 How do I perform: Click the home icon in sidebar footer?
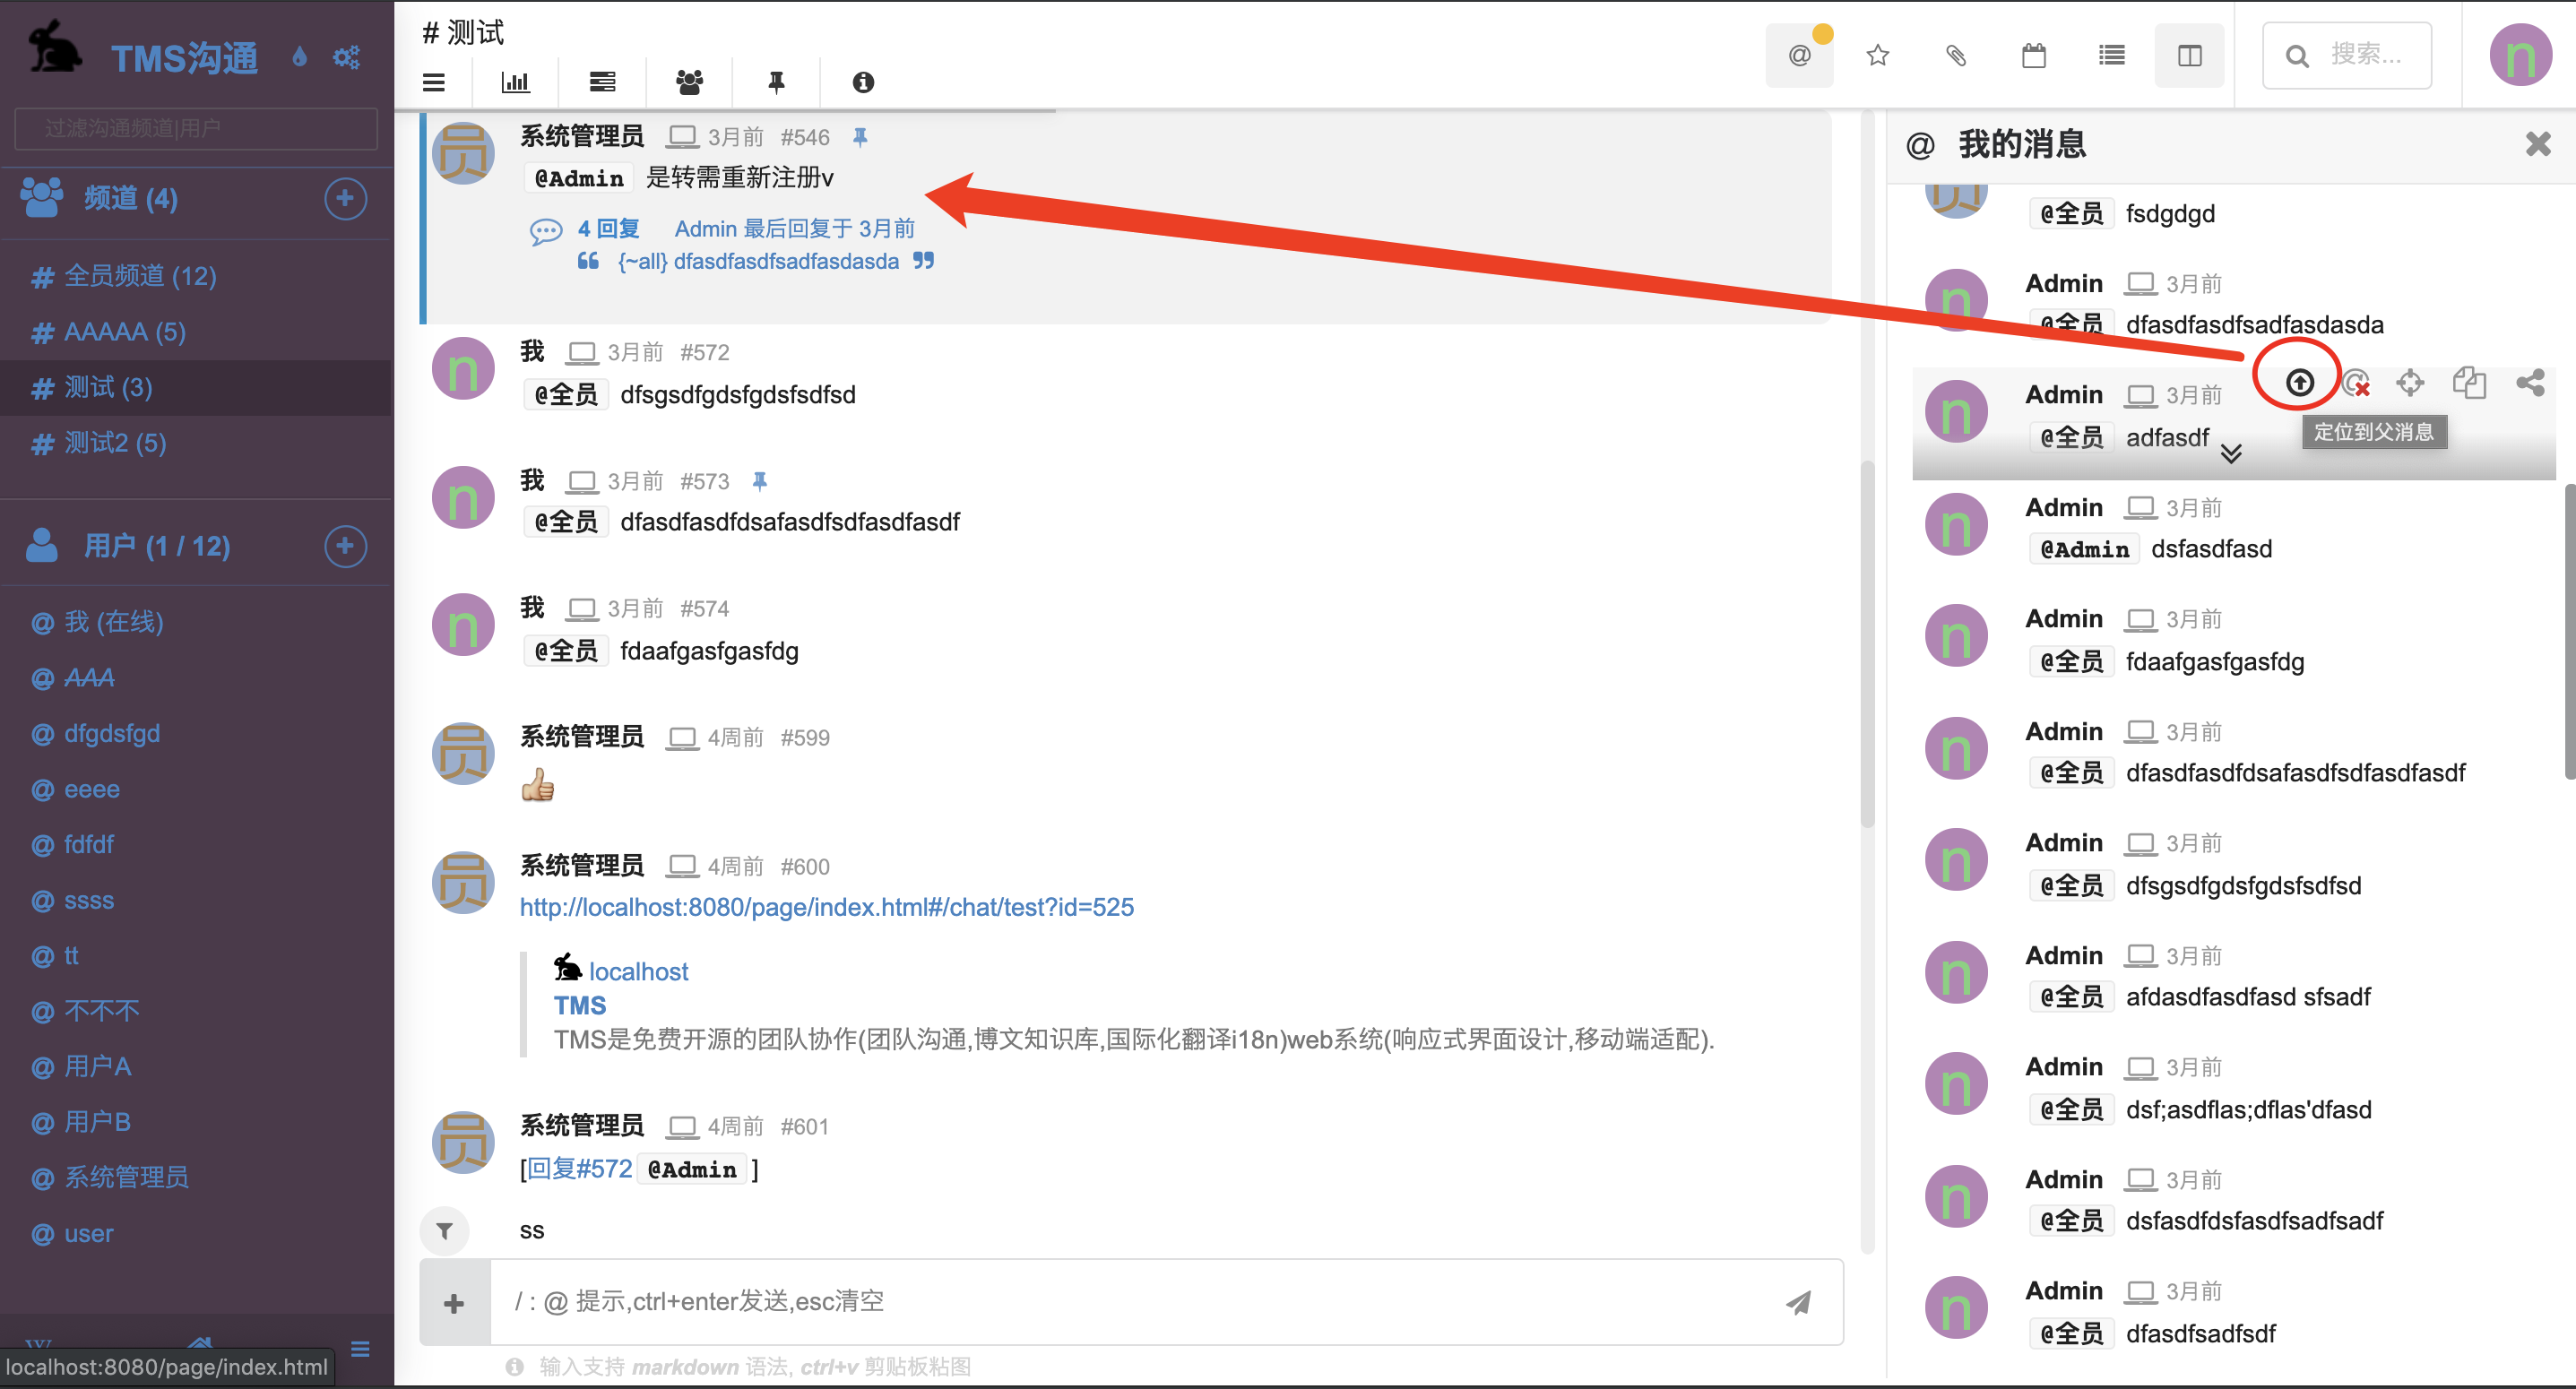(x=201, y=1342)
